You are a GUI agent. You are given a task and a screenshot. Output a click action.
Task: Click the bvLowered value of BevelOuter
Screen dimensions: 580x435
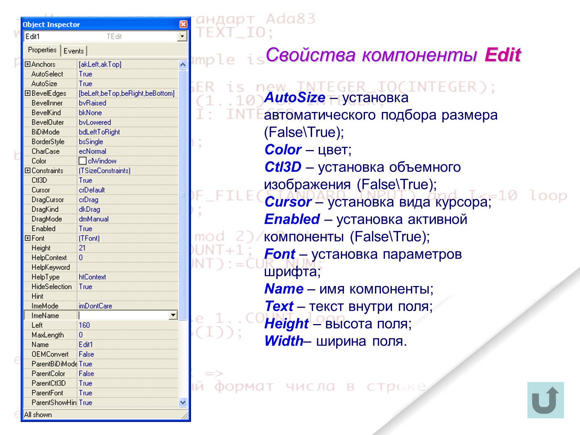95,123
